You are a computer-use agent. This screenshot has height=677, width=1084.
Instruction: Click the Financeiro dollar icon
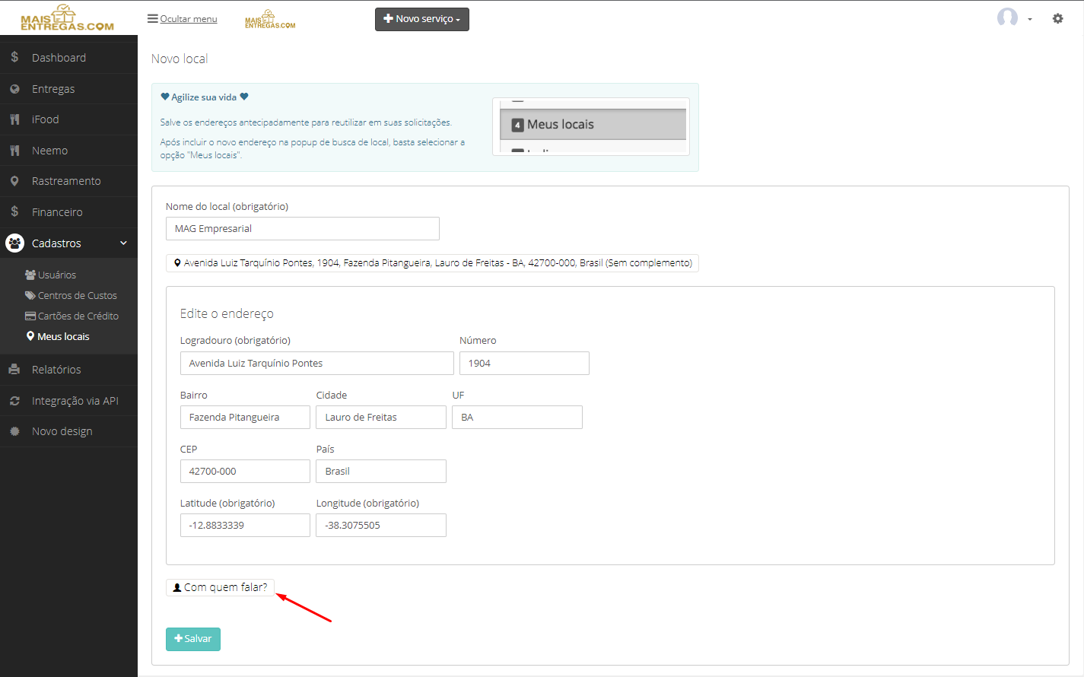click(x=14, y=211)
